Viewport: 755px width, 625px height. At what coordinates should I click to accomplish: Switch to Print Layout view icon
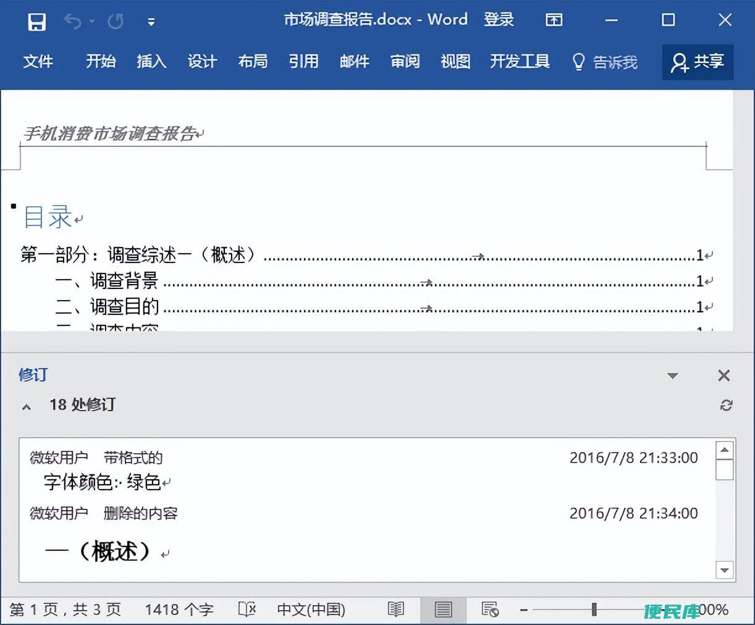pos(443,610)
